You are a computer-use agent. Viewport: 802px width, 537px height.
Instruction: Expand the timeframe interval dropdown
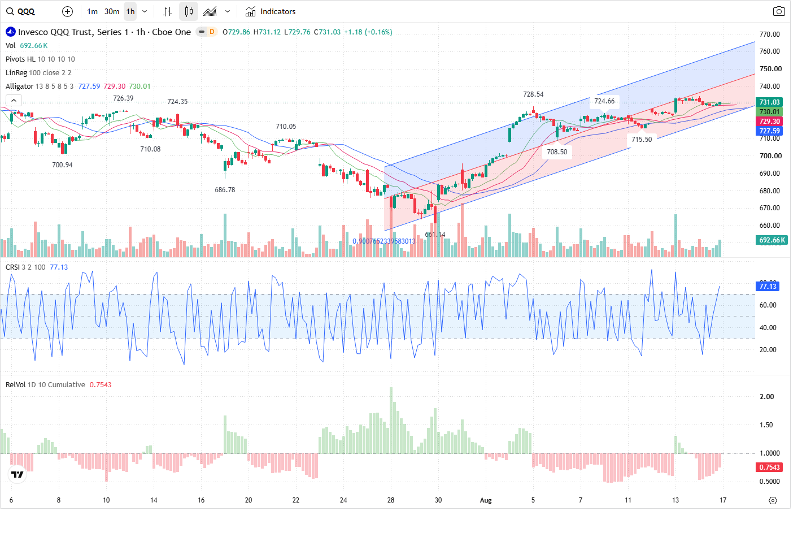click(x=145, y=11)
